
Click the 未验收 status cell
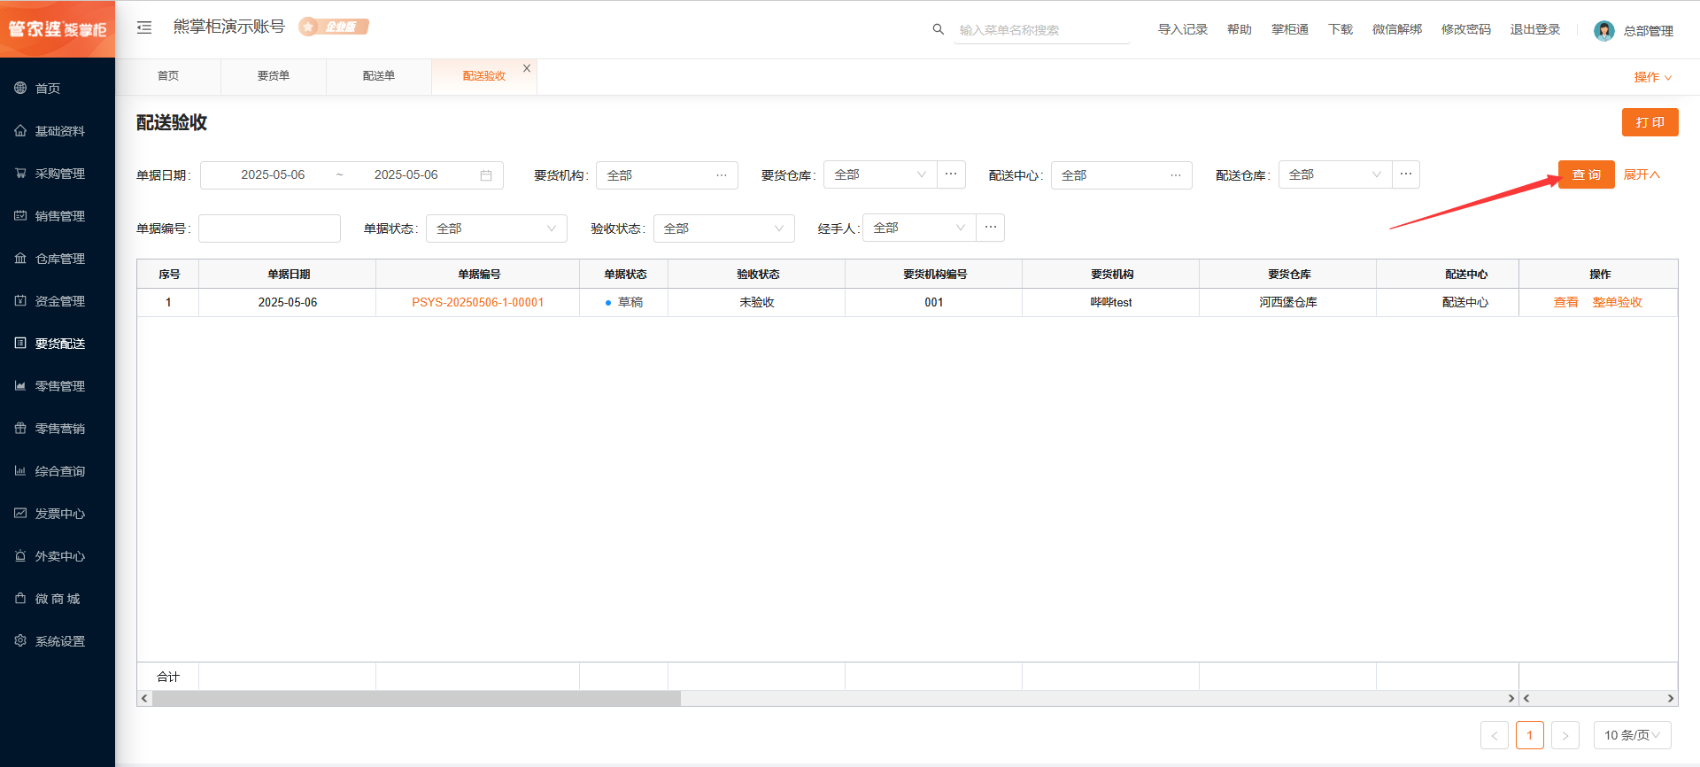pos(757,302)
